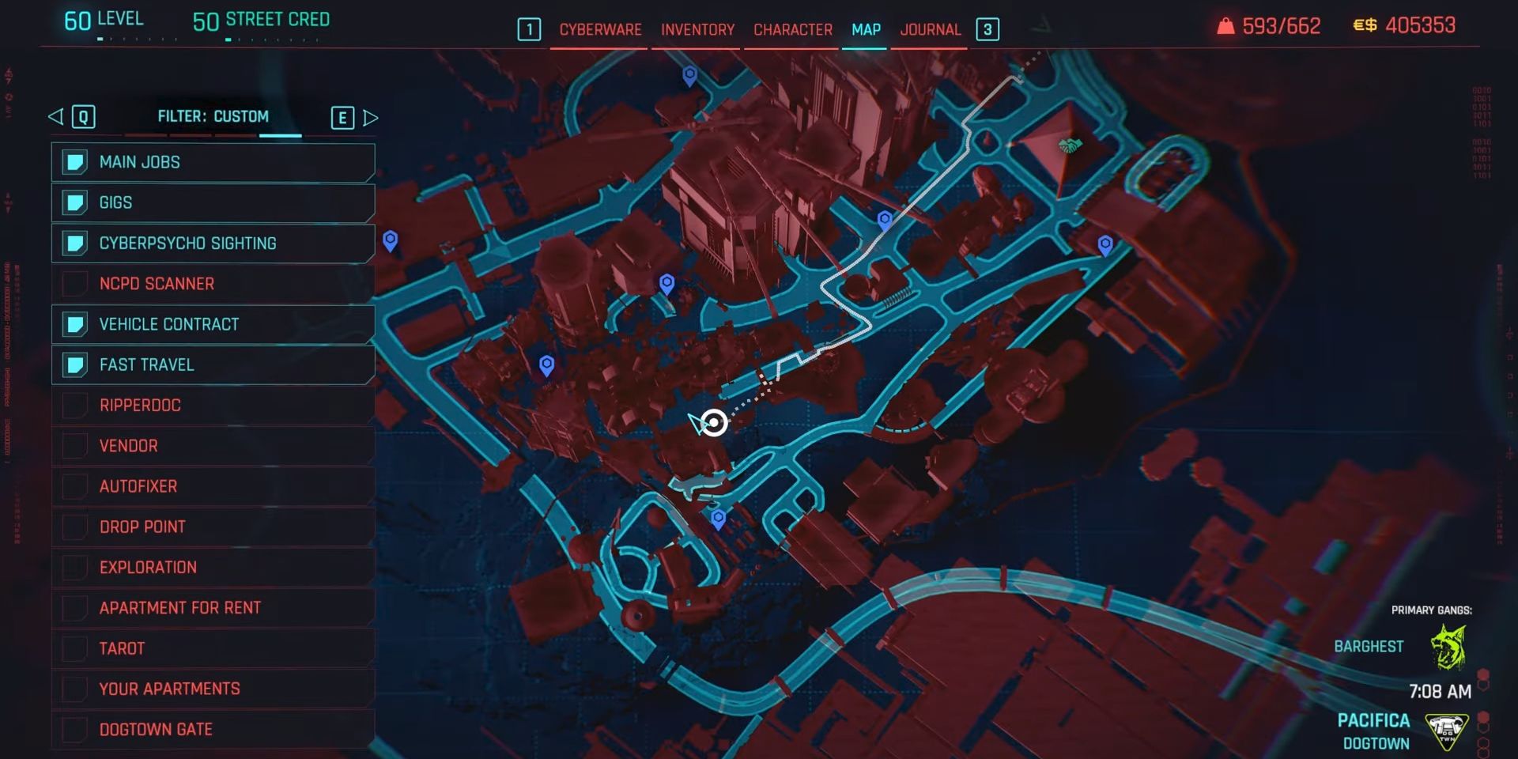Open the Cyberware tab
Screen dimensions: 1518x759
pos(600,30)
